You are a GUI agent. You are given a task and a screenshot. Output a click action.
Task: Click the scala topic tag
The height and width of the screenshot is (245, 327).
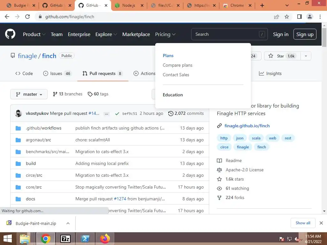[x=256, y=138]
